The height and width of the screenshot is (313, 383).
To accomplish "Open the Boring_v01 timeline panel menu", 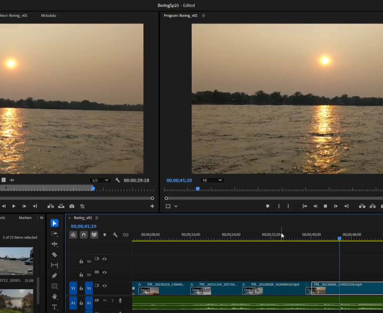I will pyautogui.click(x=97, y=218).
